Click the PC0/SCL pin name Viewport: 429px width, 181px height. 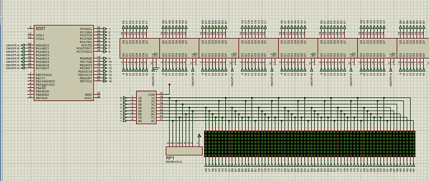[86, 29]
